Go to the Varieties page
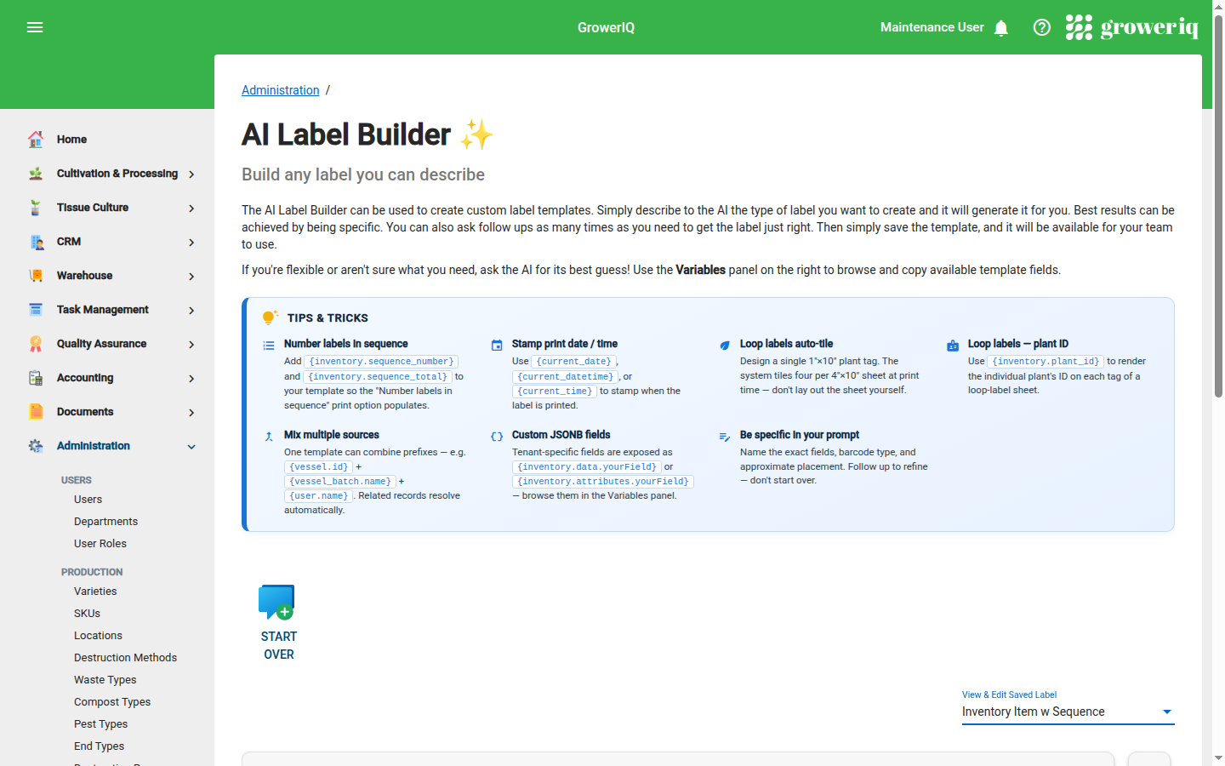 pos(95,592)
